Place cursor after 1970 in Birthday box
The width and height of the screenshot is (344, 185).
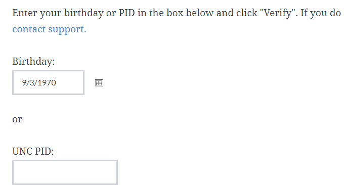coord(57,82)
